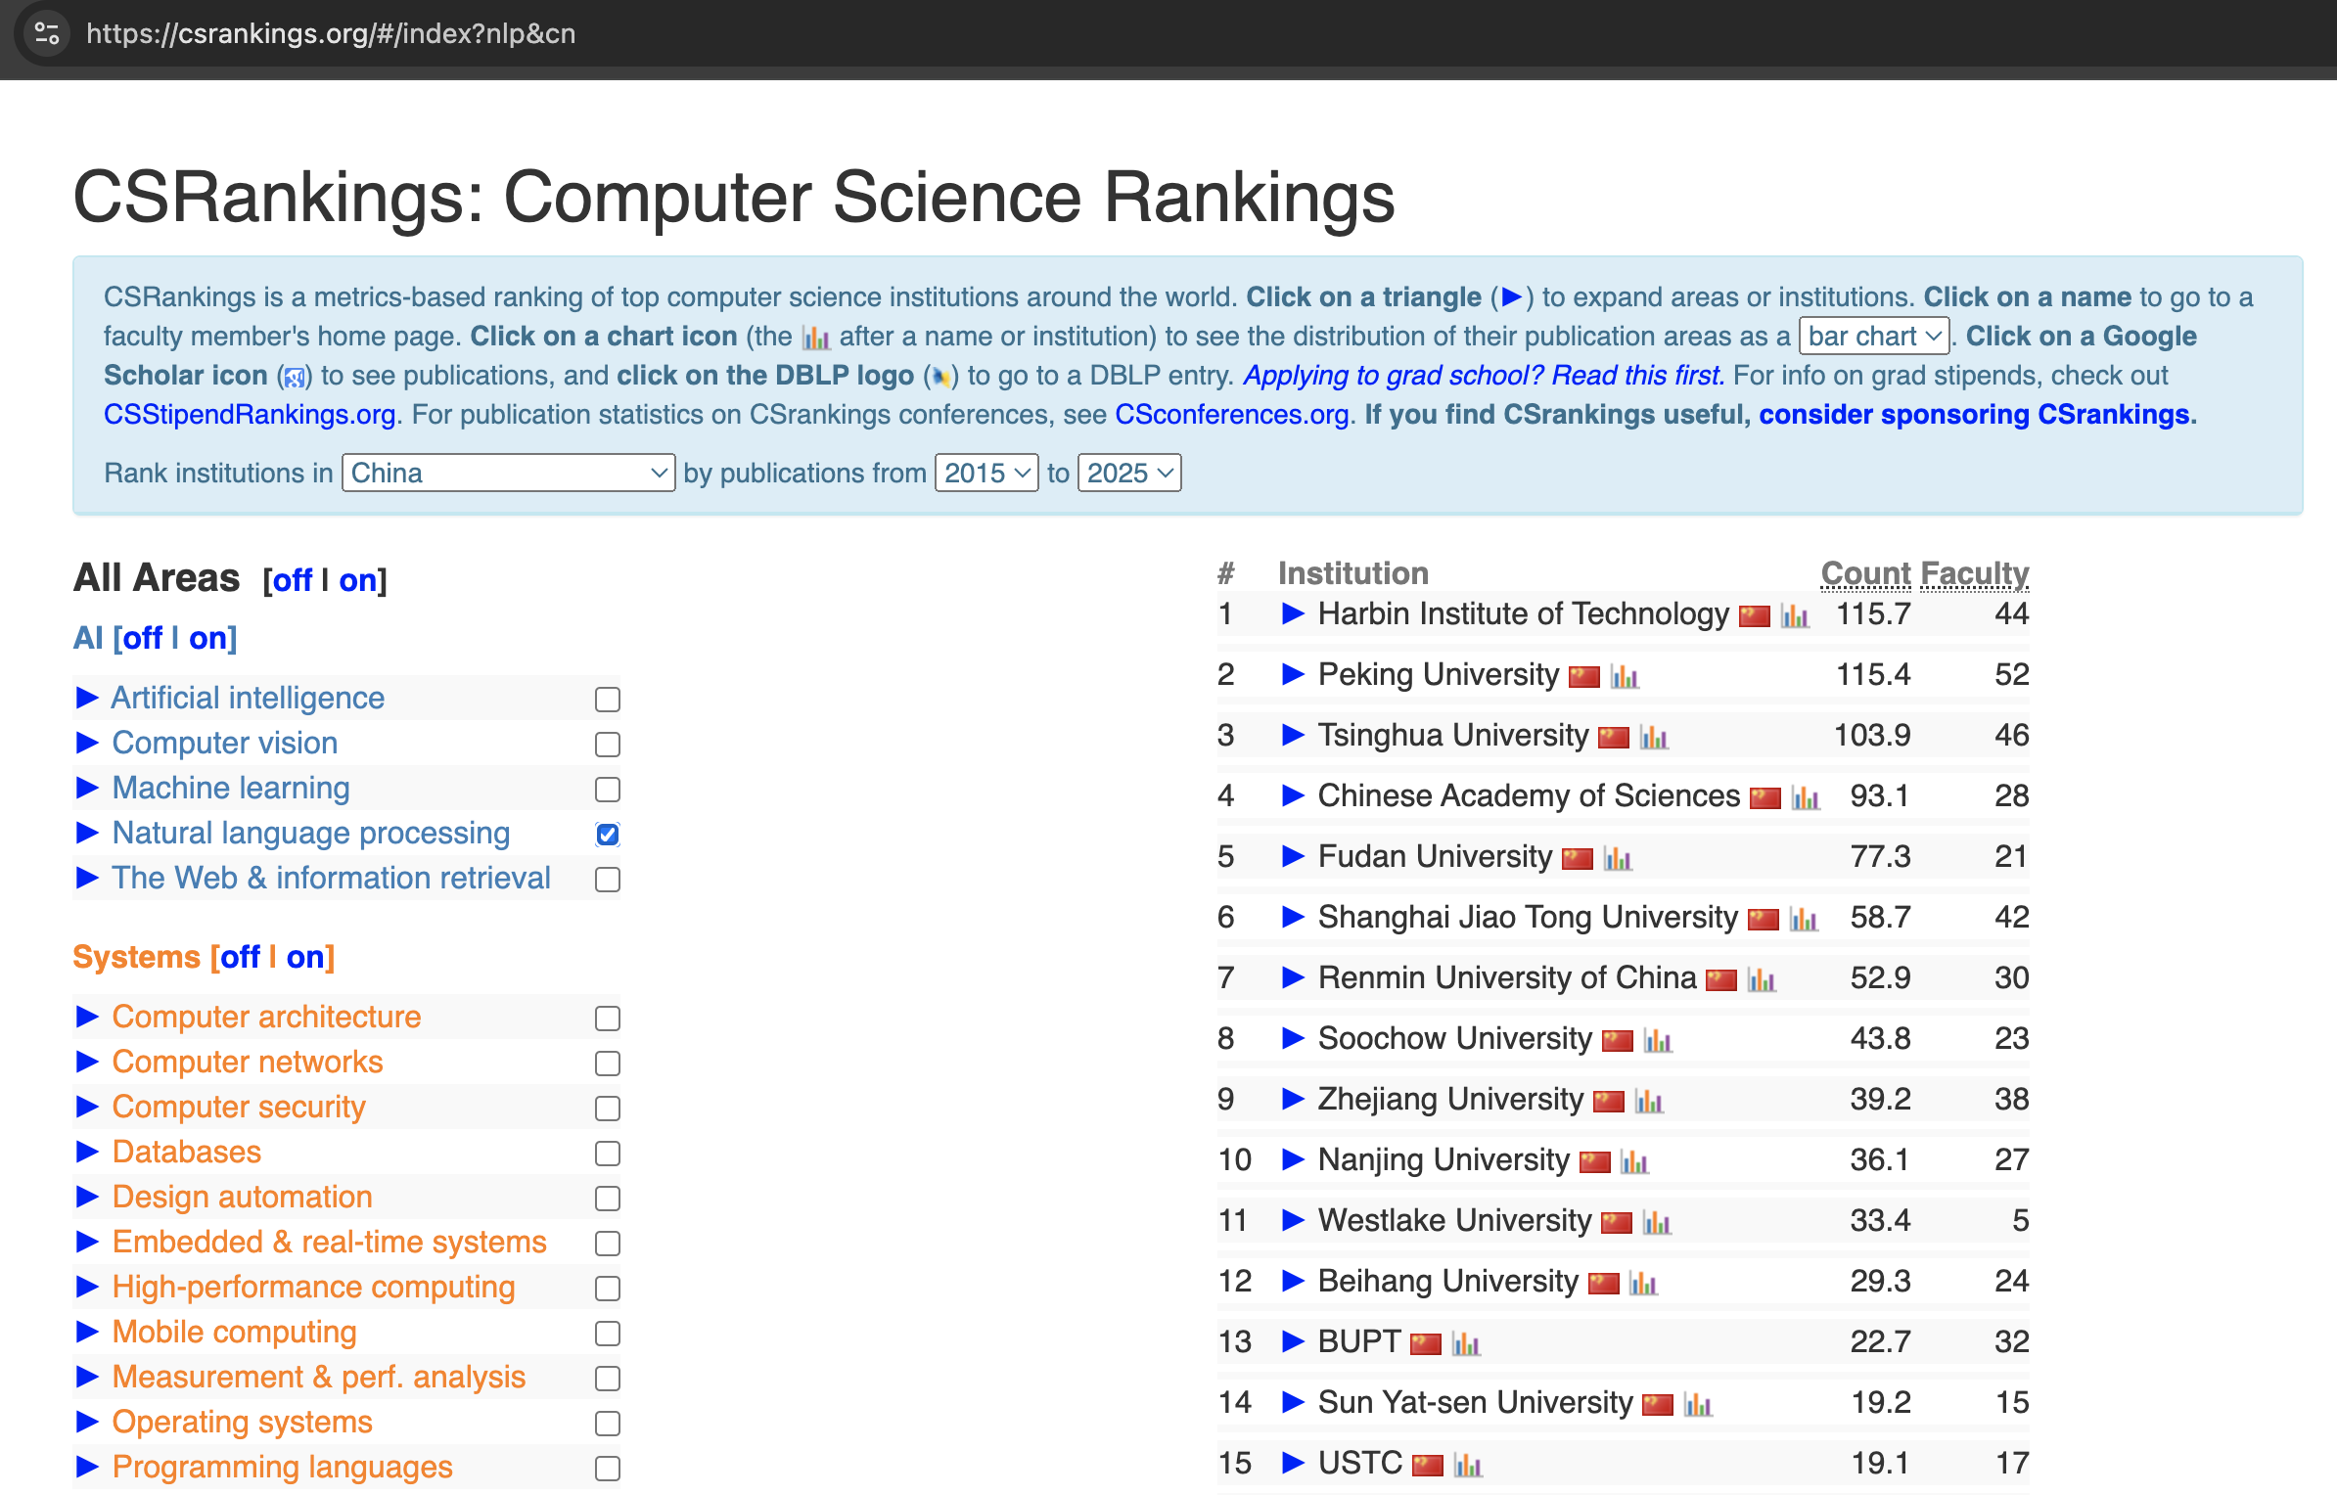Viewport: 2337px width, 1495px height.
Task: Check the Databases area checkbox
Action: [x=608, y=1154]
